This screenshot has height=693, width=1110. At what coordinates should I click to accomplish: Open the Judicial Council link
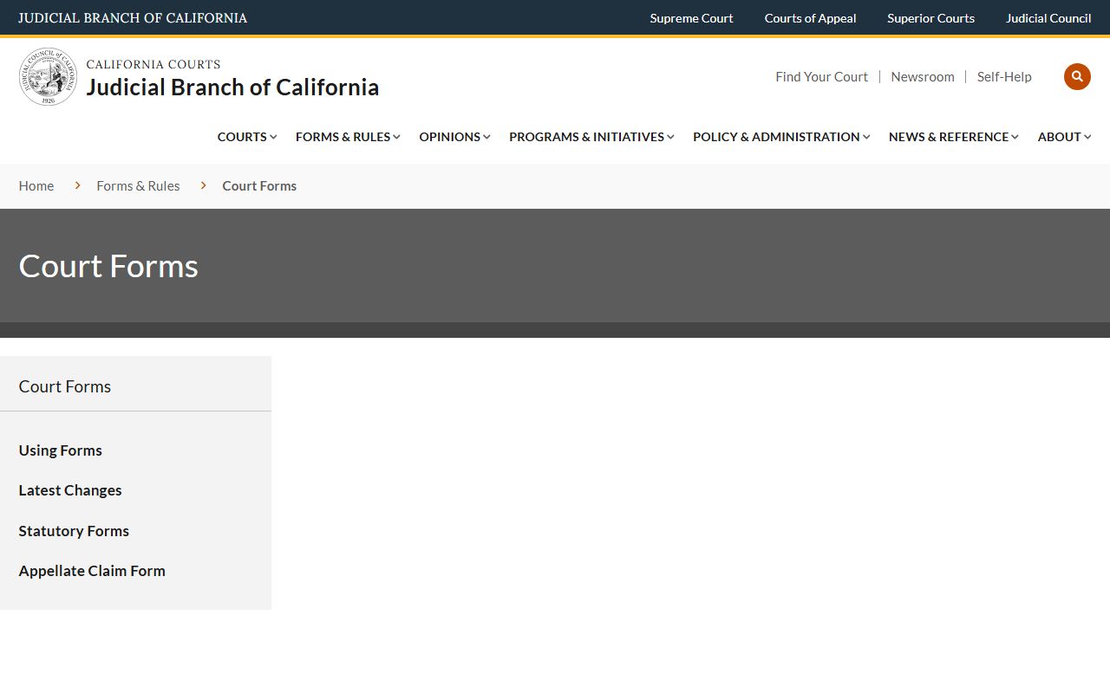(x=1048, y=18)
